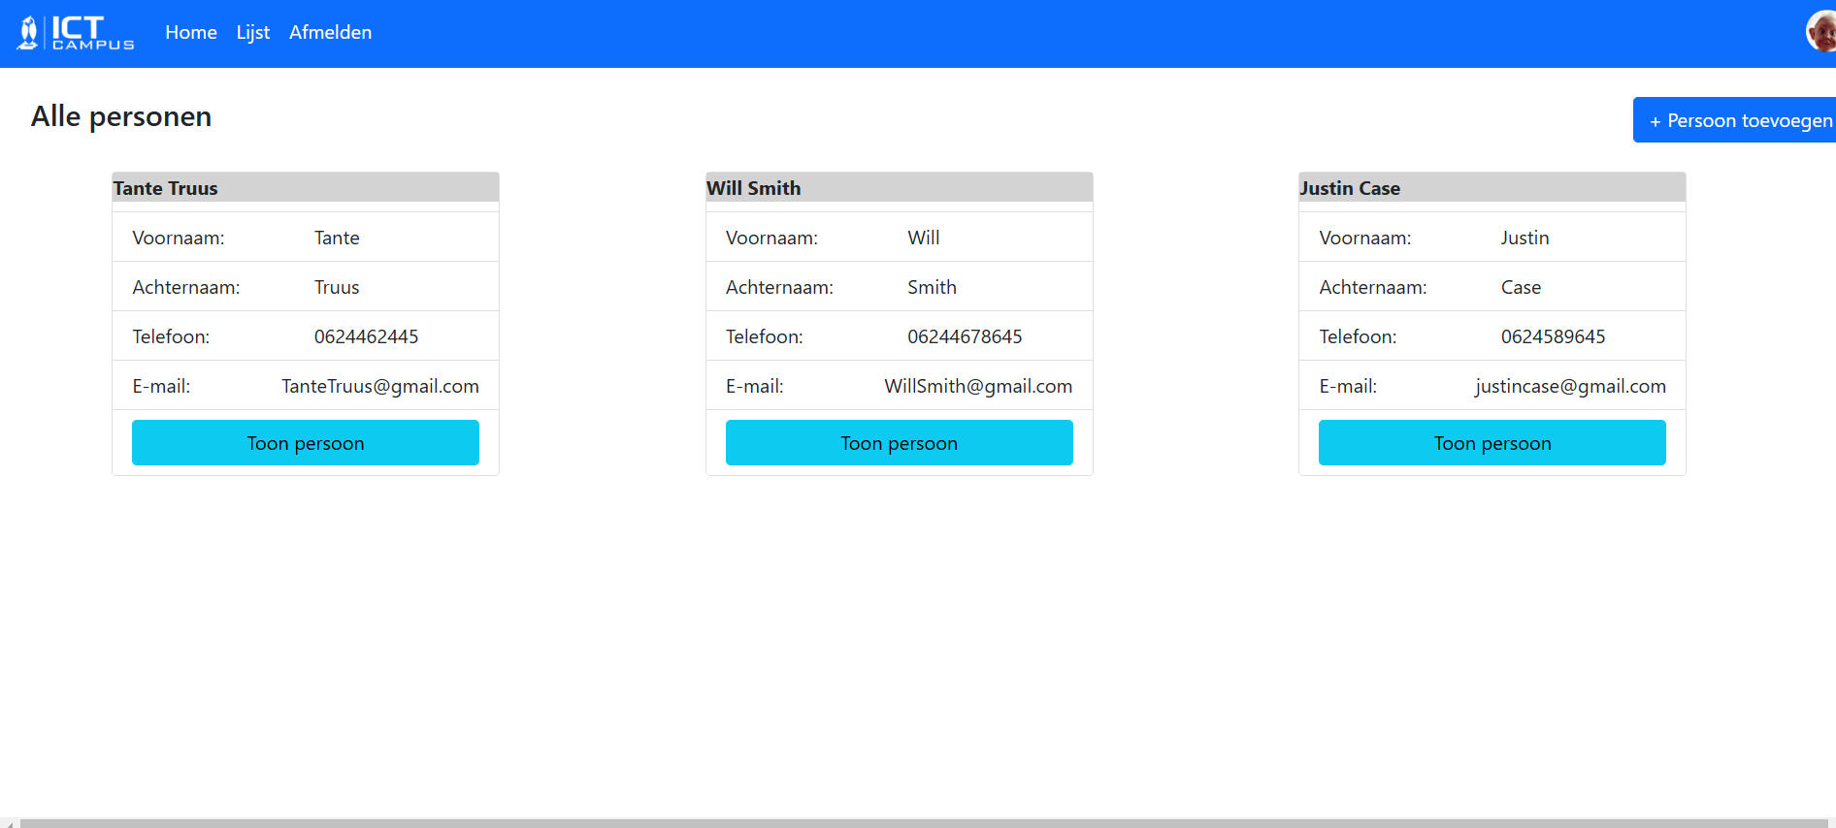Image resolution: width=1836 pixels, height=828 pixels.
Task: Click the email justincase@gmail.com
Action: pyautogui.click(x=1570, y=386)
